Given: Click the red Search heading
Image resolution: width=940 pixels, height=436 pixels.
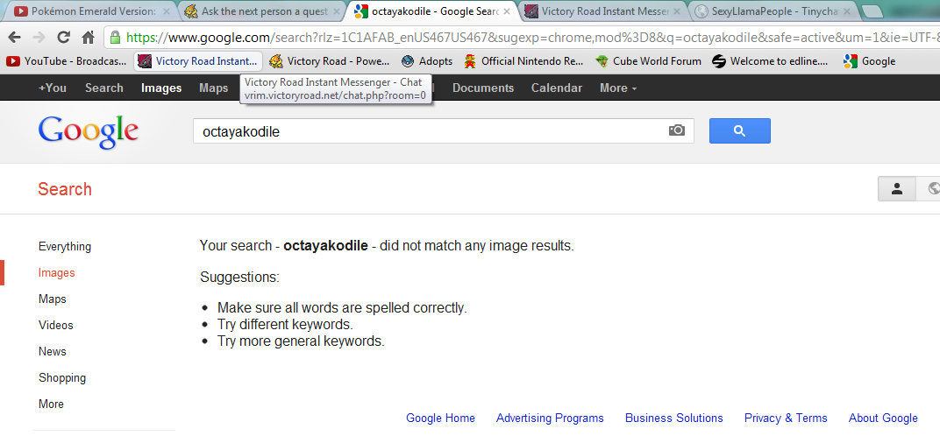Looking at the screenshot, I should tap(65, 189).
